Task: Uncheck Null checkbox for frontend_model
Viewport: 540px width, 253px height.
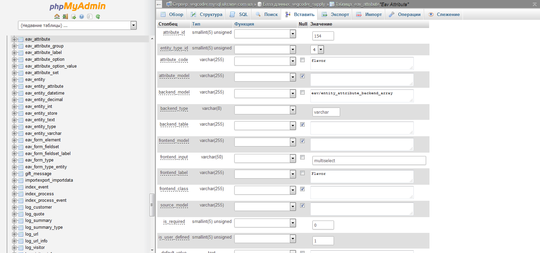Action: point(302,141)
